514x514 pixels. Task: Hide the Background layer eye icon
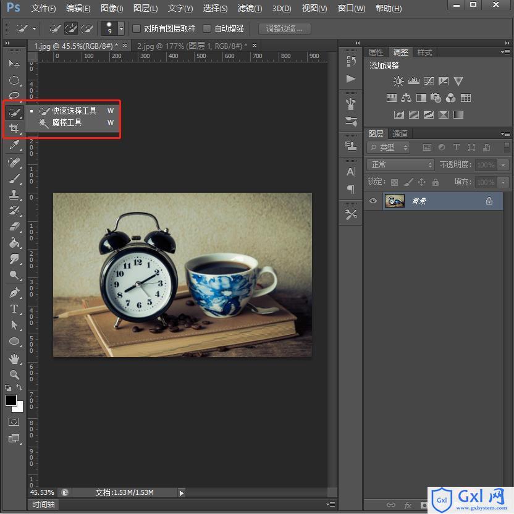(x=373, y=201)
